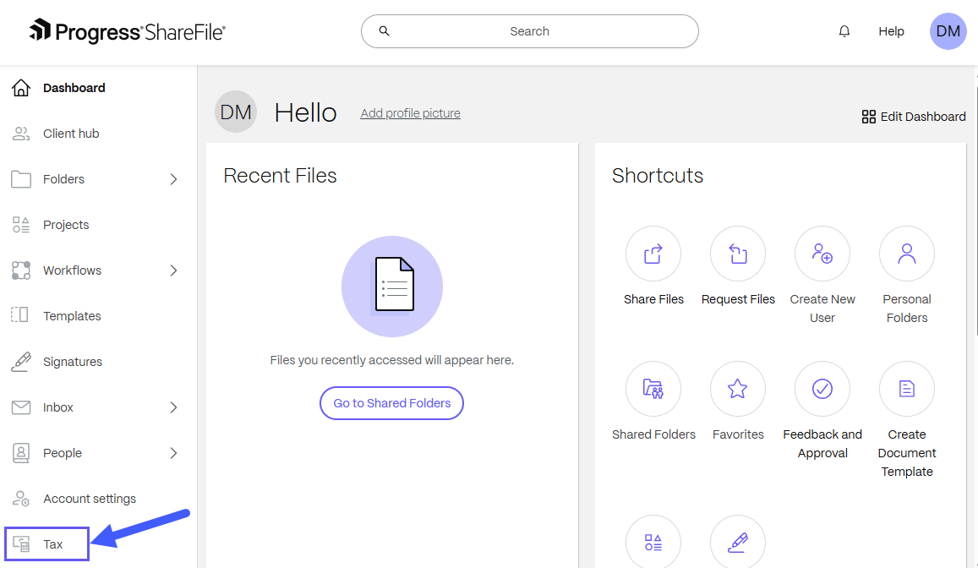Screen dimensions: 978x568
Task: Click the Templates icon in sidebar
Action: tap(20, 315)
